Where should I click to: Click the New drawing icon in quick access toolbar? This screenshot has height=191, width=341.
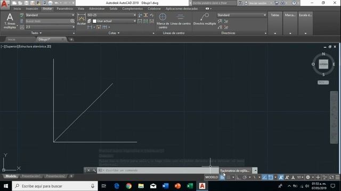pos(14,3)
